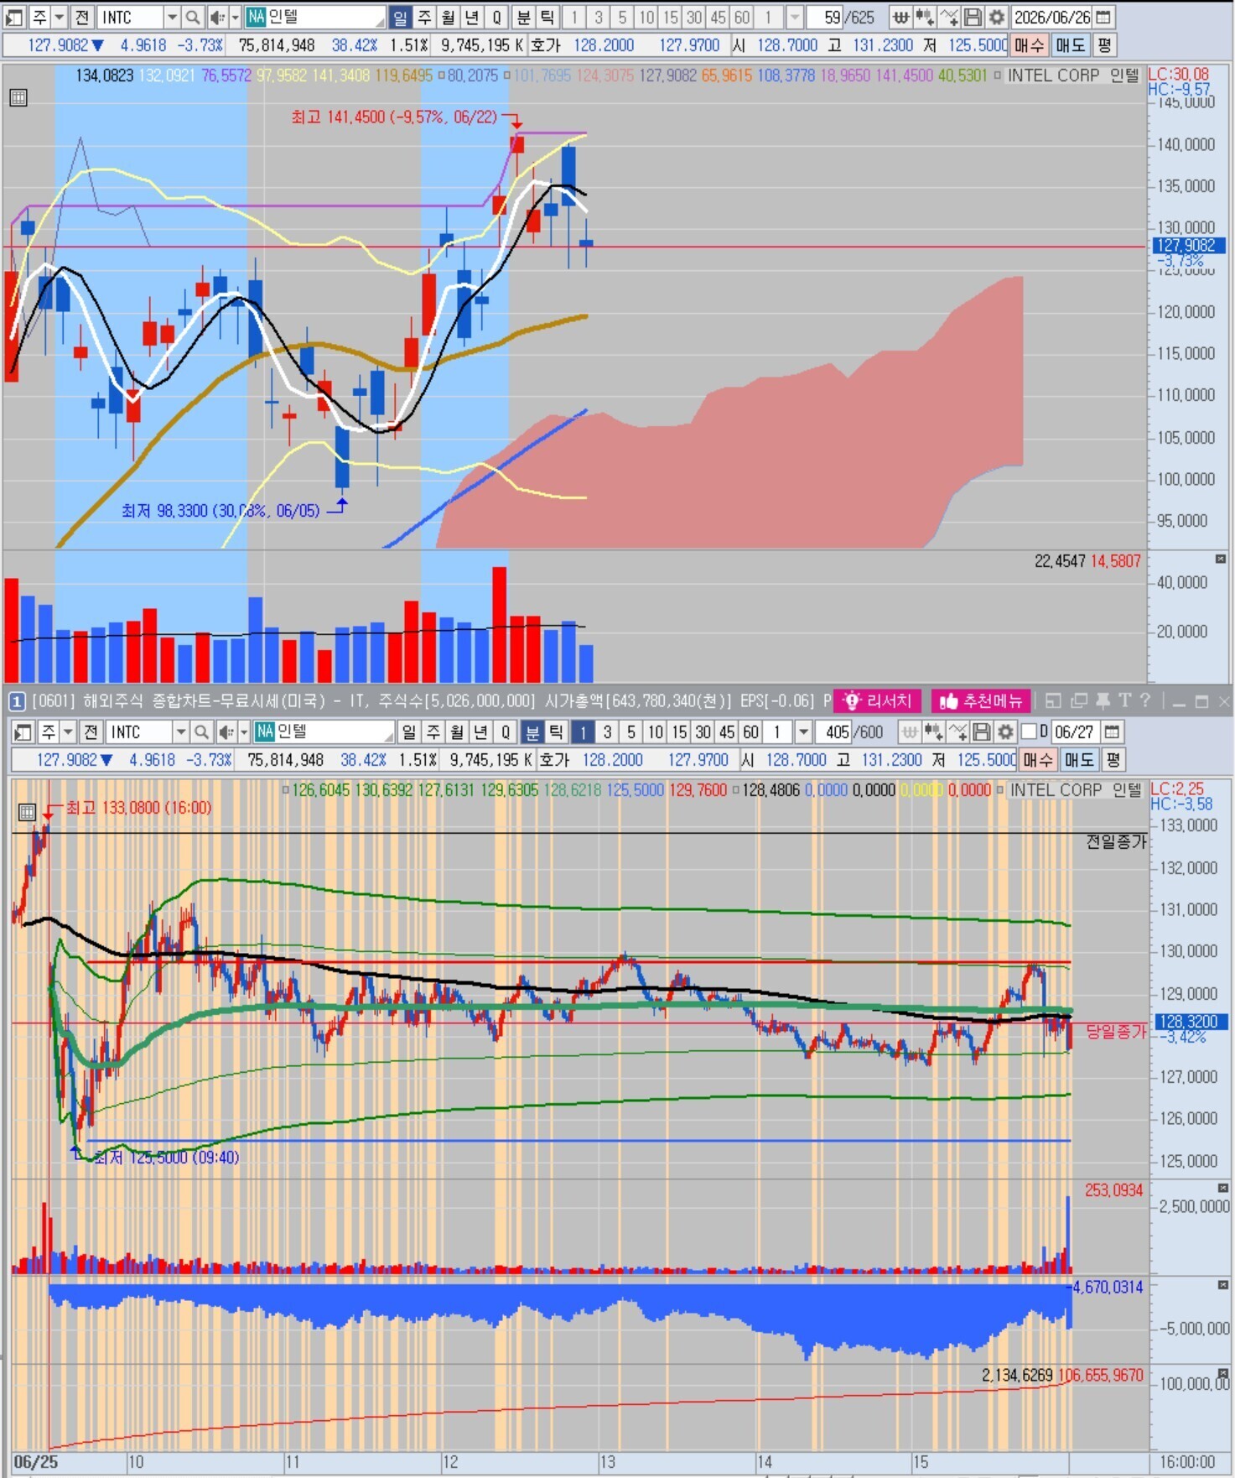Image resolution: width=1235 pixels, height=1478 pixels.
Task: Click the T font icon in the title bar
Action: tap(1124, 700)
